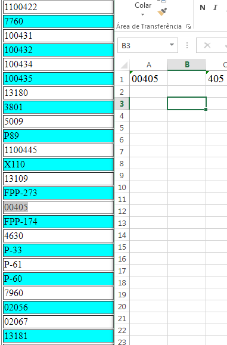
Task: Open the Área de Transferência dialog launcher
Action: tap(188, 27)
